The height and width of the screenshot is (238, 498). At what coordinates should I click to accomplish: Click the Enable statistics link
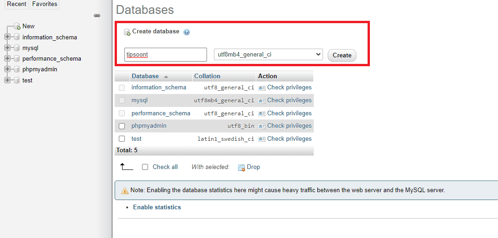pos(157,207)
